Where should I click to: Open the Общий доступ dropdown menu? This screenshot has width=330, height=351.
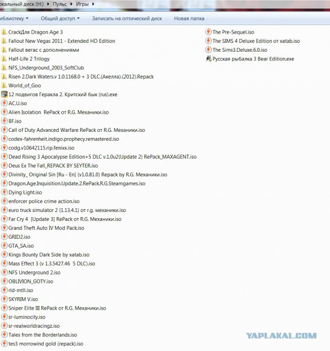pos(60,19)
